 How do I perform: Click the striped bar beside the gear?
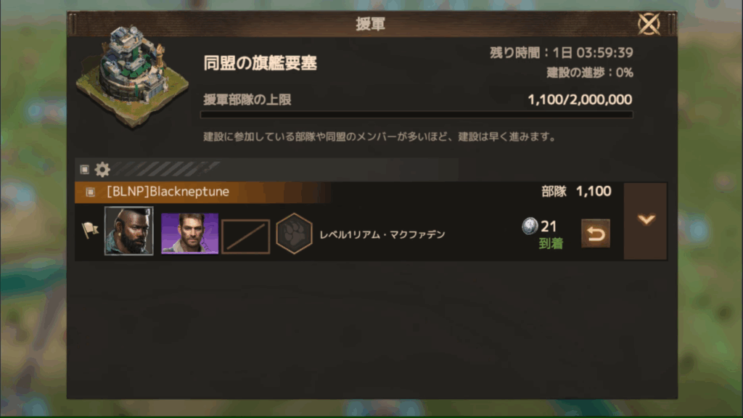point(166,168)
